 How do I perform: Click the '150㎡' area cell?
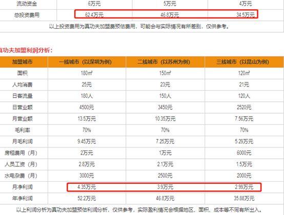coord(165,73)
